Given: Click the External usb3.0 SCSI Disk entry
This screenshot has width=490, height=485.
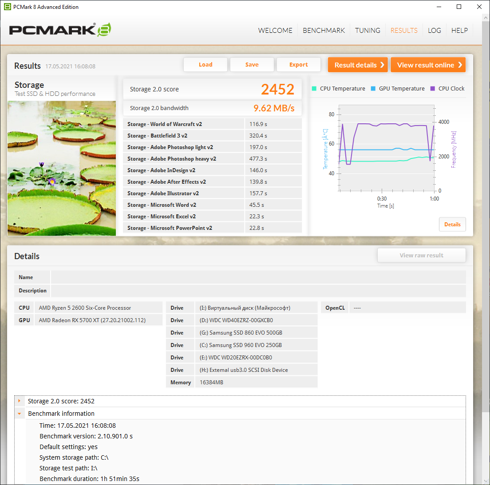Looking at the screenshot, I should pyautogui.click(x=256, y=370).
